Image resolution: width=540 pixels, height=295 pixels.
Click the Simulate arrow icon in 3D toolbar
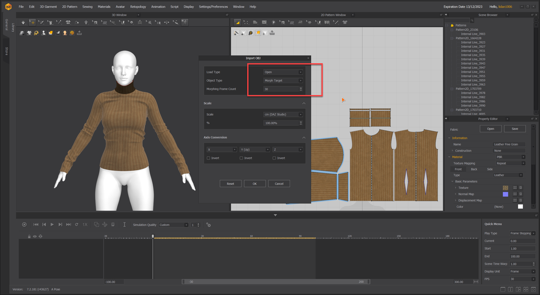[23, 22]
